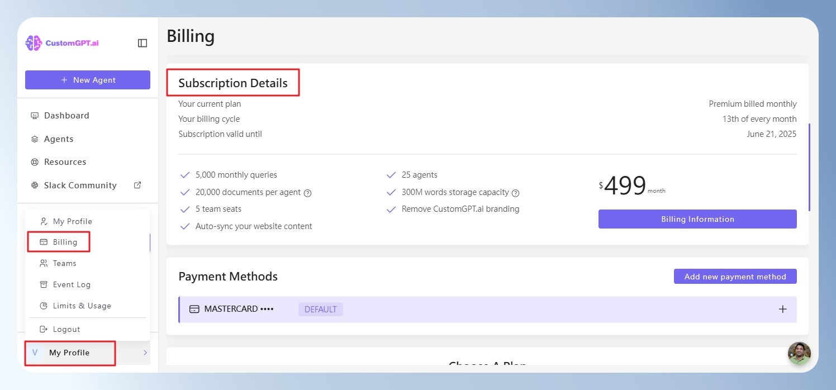
Task: Open the Slack Community external link icon
Action: click(x=137, y=185)
